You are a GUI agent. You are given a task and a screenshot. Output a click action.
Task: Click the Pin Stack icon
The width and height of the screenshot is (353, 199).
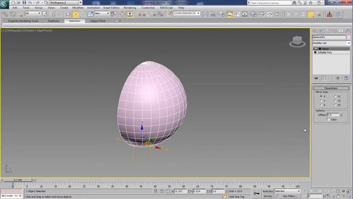(x=316, y=78)
